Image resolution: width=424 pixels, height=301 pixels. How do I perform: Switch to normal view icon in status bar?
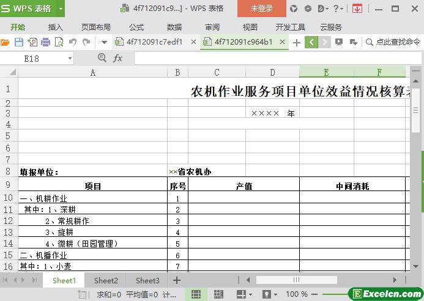196,294
